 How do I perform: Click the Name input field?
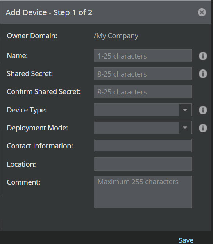click(x=142, y=56)
